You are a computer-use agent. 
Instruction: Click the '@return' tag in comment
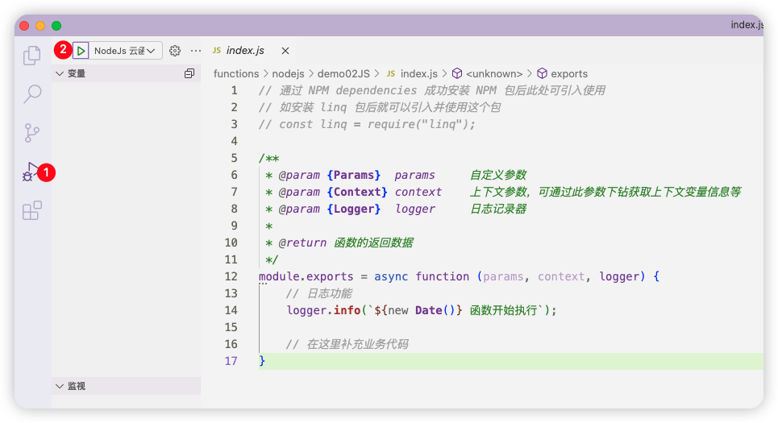pyautogui.click(x=302, y=243)
